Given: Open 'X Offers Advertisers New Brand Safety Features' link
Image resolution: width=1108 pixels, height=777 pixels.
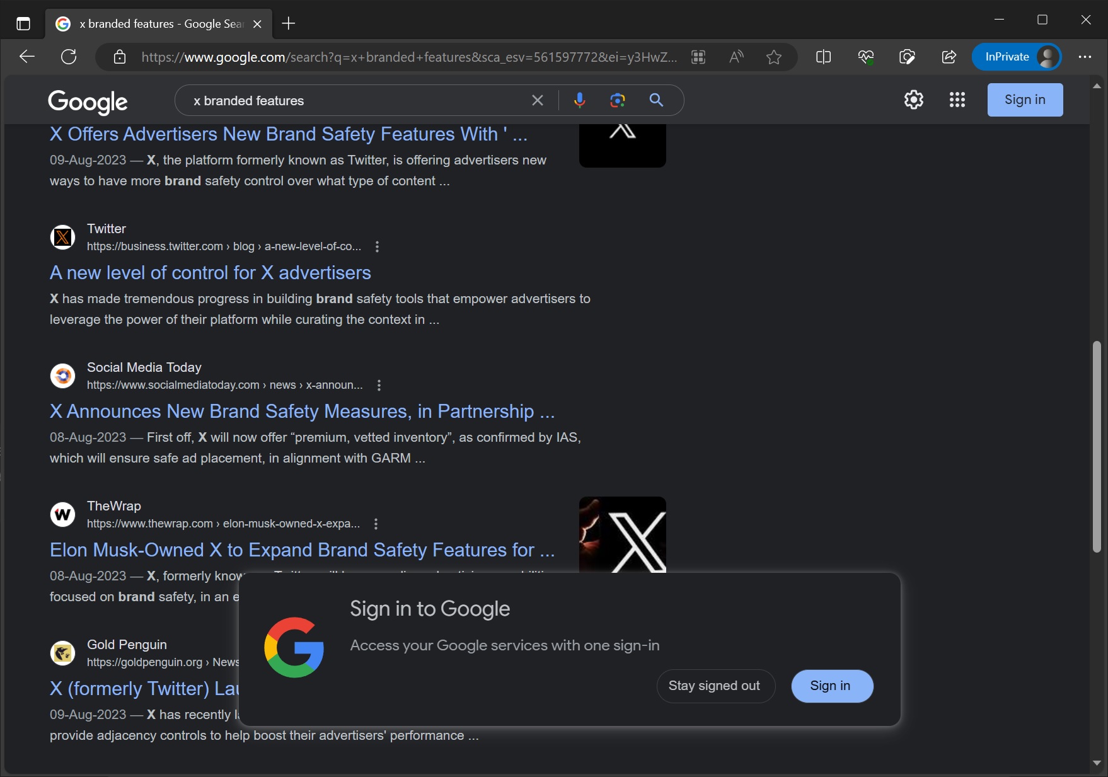Looking at the screenshot, I should [x=289, y=134].
